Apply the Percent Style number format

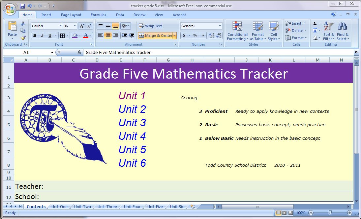point(195,35)
